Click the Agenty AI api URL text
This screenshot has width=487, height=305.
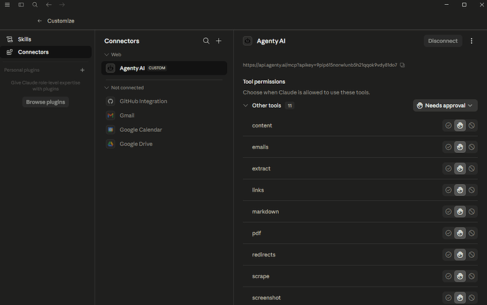click(320, 65)
